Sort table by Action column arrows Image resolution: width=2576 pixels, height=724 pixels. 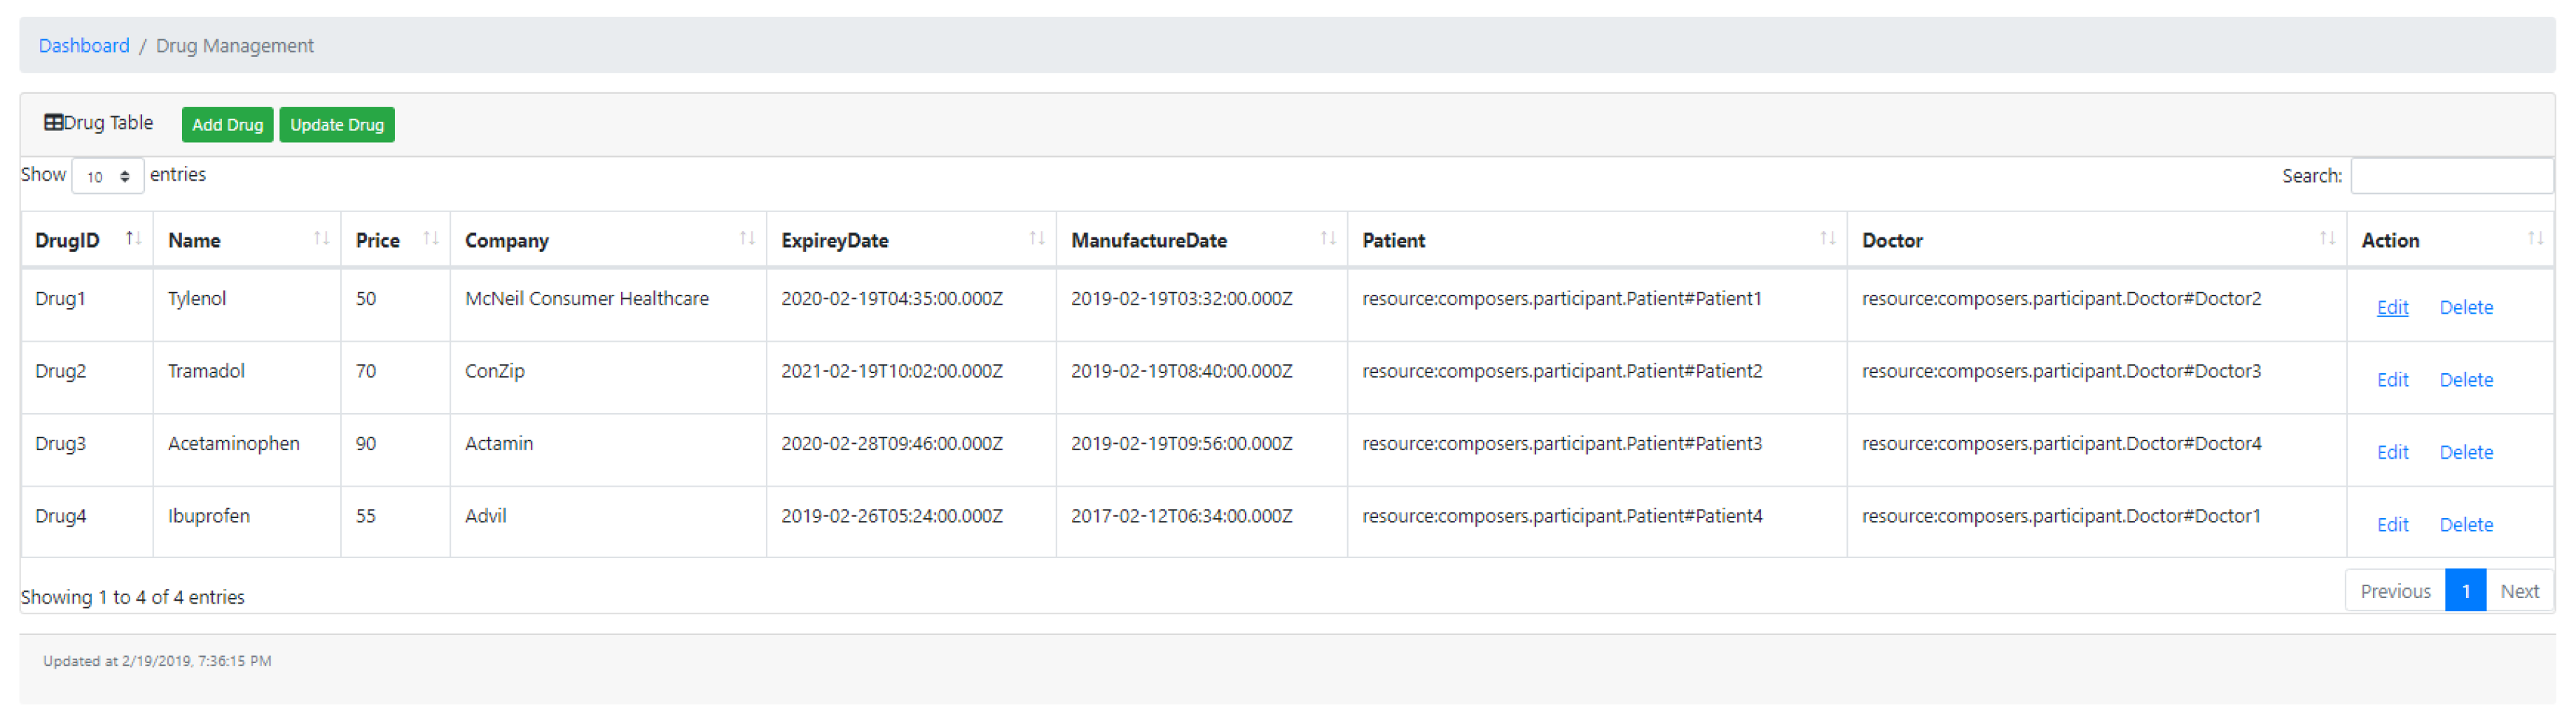tap(2535, 239)
